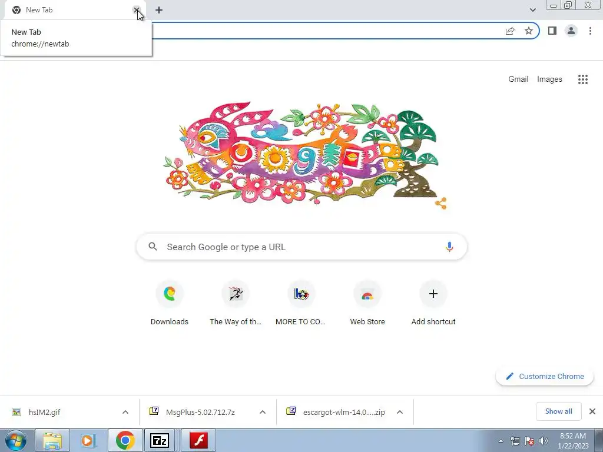Expand options for hsIM2.gif download
Screen dimensions: 603x452
[x=125, y=412]
